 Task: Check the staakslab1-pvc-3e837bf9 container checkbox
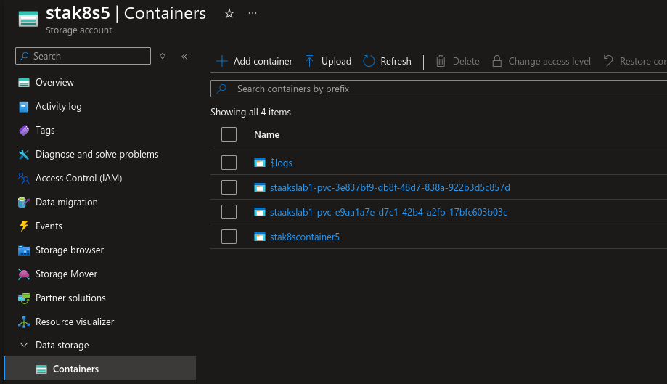click(x=229, y=187)
